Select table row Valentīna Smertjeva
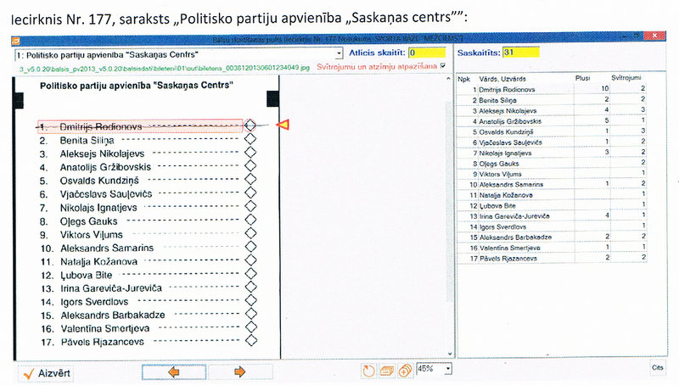Screen dimensions: 679x385 click(x=552, y=248)
